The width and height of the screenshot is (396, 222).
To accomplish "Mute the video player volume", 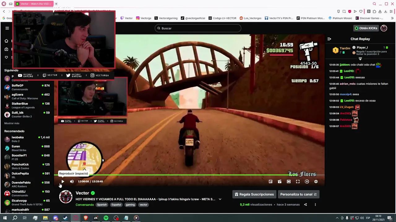I will 72,182.
